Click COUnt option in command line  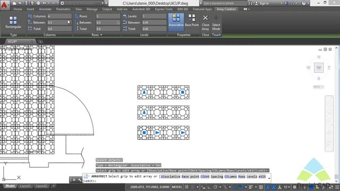tap(205, 177)
